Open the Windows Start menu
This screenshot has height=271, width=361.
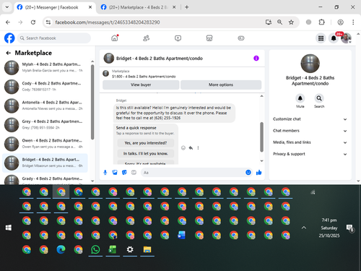tap(9, 228)
